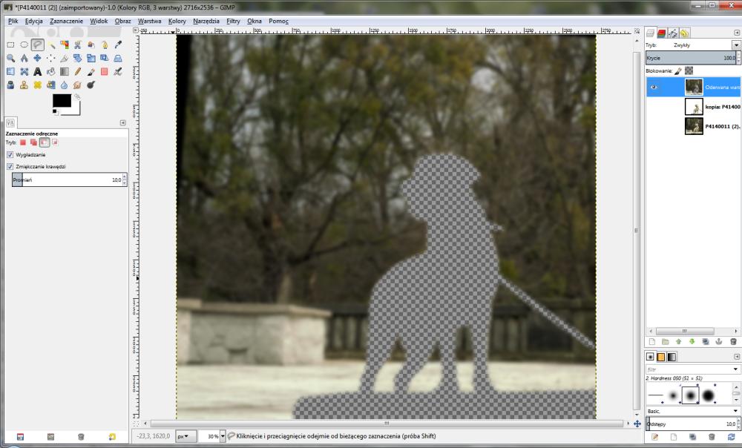
Task: Toggle the Zmiękczanie krawędzi checkbox
Action: point(10,167)
